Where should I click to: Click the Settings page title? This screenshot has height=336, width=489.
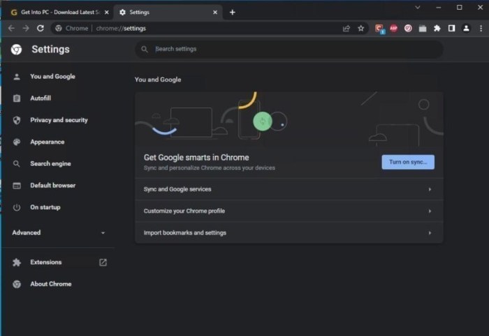click(50, 50)
